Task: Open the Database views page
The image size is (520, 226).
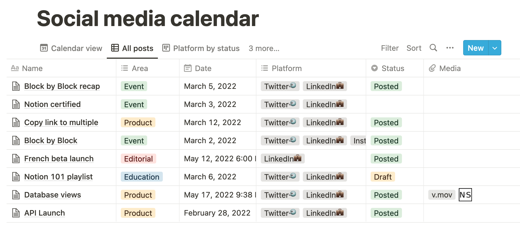Action: 52,195
